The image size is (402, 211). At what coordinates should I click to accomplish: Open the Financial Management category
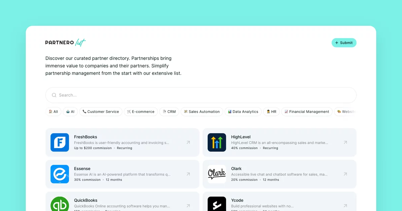pos(307,112)
